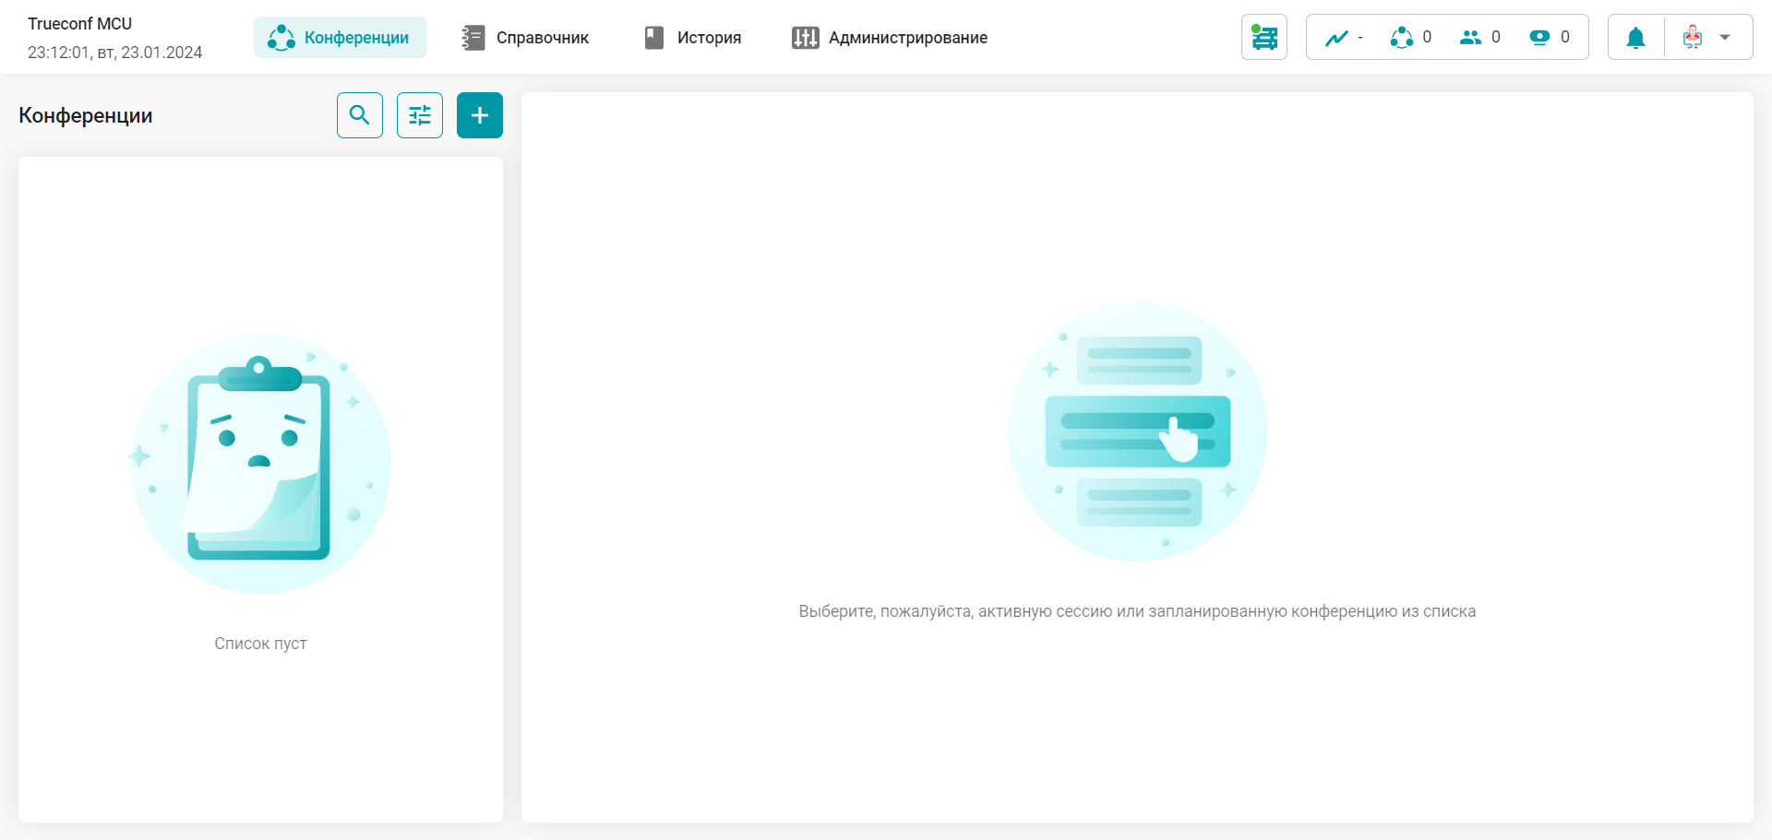Viewport: 1772px width, 840px height.
Task: Click the conference search magnifier button
Action: pos(360,115)
